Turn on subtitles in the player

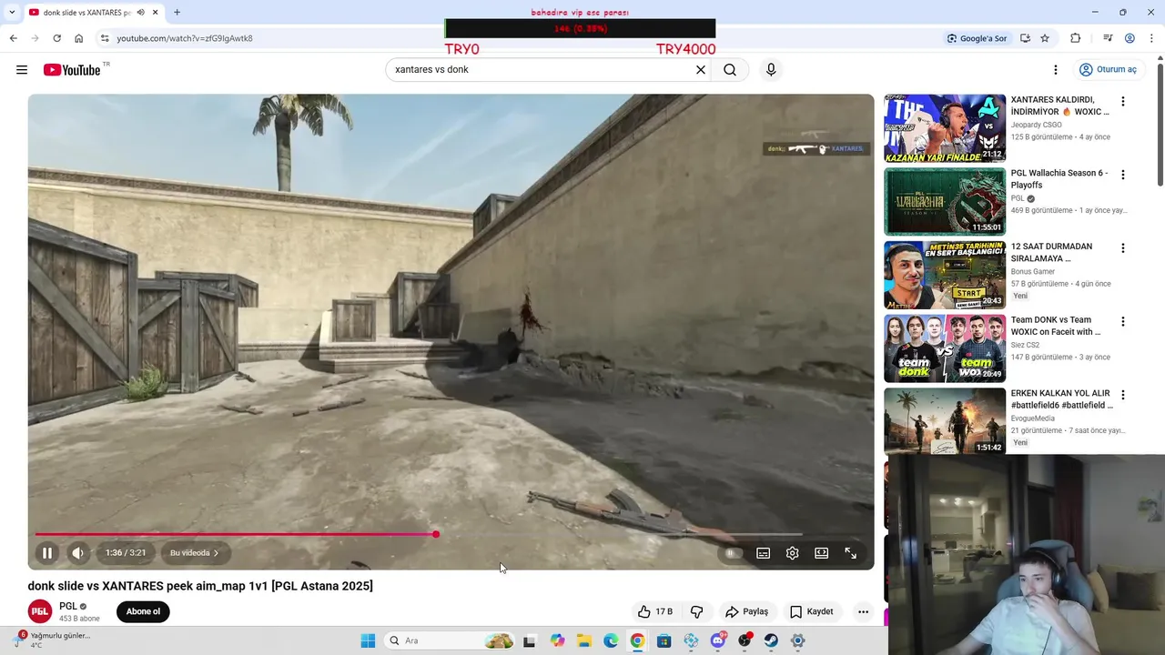click(x=764, y=553)
